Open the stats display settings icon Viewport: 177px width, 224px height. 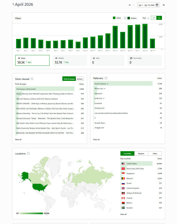[x=164, y=5]
